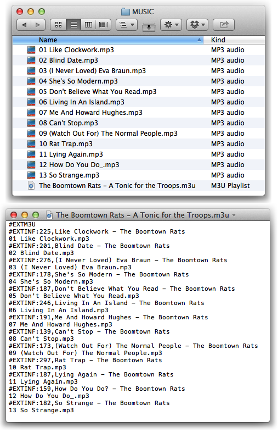The image size is (278, 432).
Task: Click the editor line 12 How Do You Do_.mp3
Action: [49, 396]
